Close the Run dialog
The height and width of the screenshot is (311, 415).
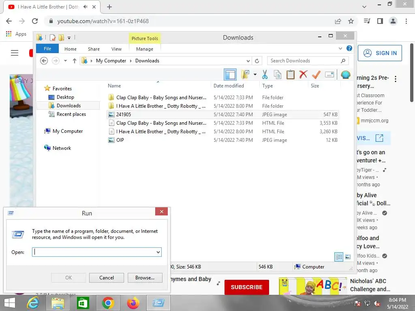click(161, 211)
